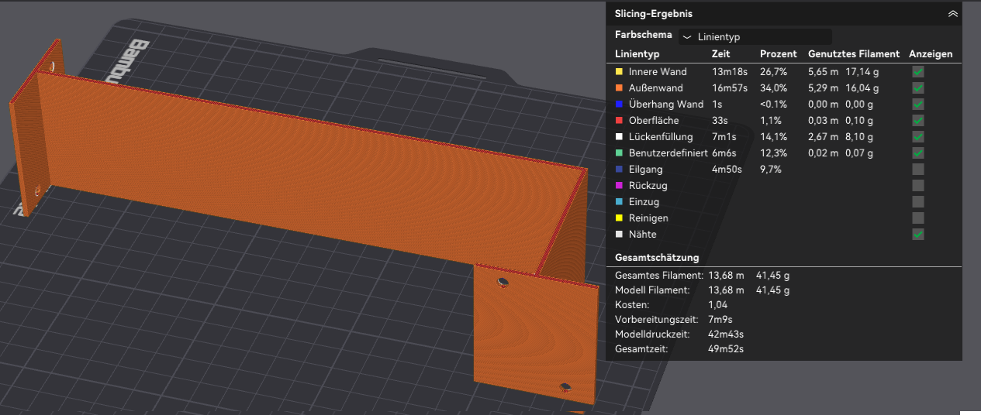Click the magenta Rückzug color swatch
This screenshot has width=981, height=415.
coord(619,186)
